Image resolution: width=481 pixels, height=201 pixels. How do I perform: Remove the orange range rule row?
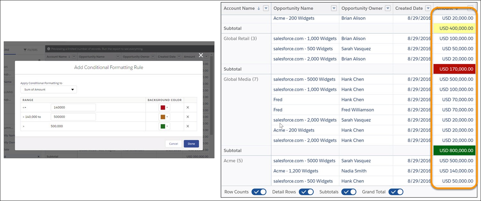188,117
